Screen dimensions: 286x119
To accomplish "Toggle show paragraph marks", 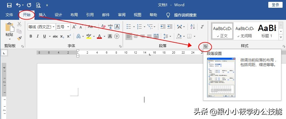I will pos(202,27).
